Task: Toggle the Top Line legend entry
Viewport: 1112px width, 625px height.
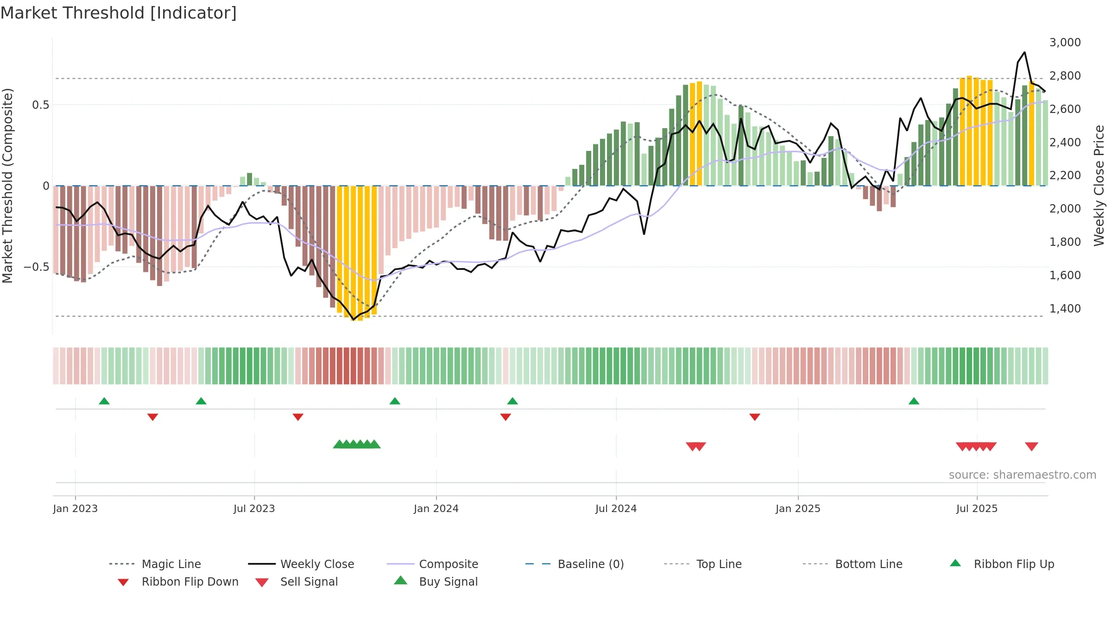Action: coord(703,564)
